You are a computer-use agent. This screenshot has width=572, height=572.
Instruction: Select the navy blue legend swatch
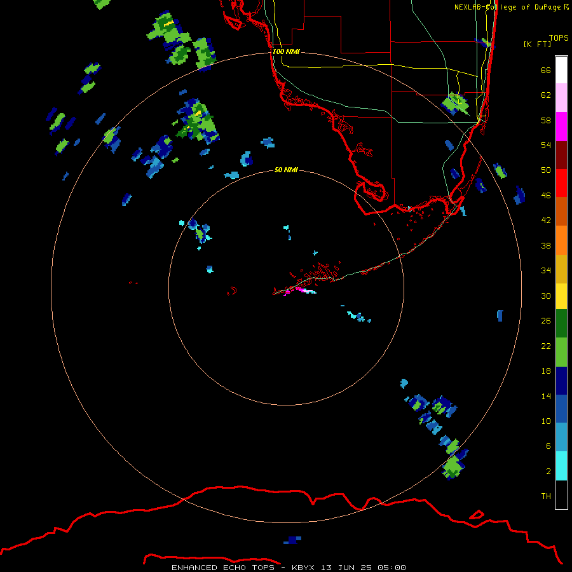(561, 381)
